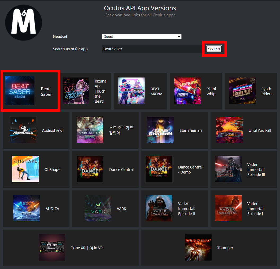Select the OhShape app name
Screen dimensions: 280x269
52,170
